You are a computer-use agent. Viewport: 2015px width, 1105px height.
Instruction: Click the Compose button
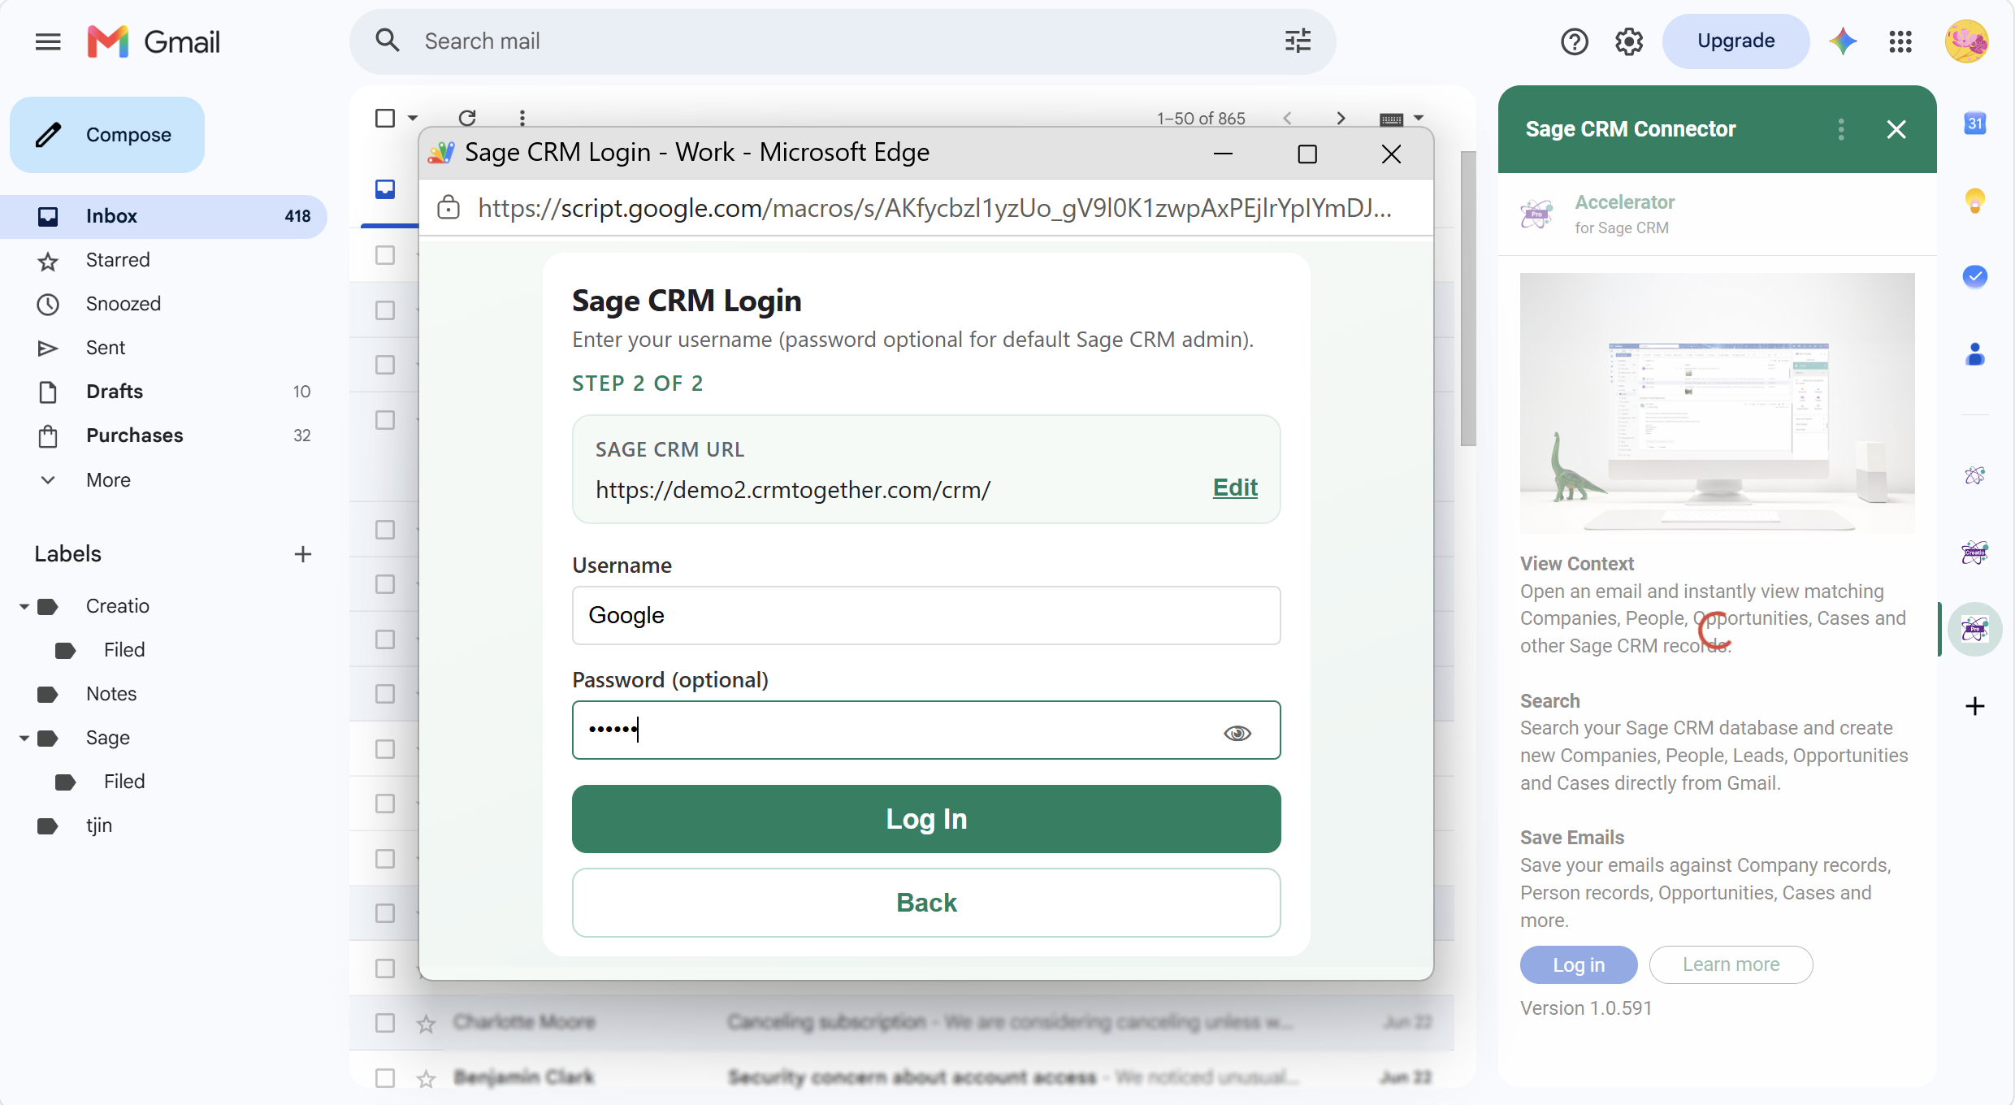click(x=107, y=135)
